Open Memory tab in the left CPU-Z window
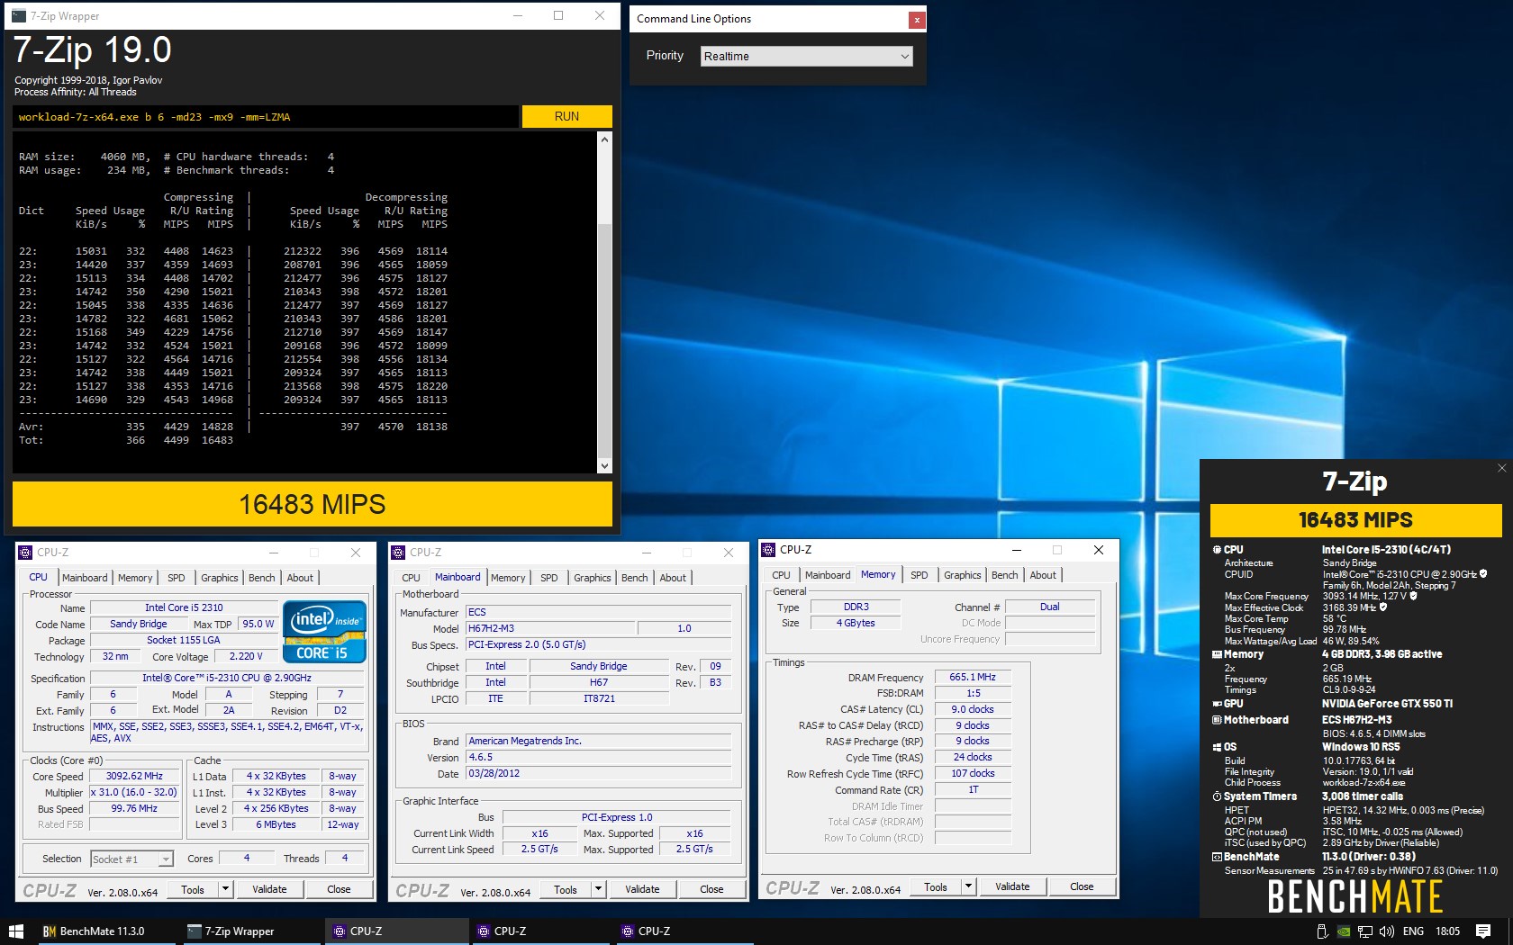Image resolution: width=1513 pixels, height=945 pixels. (135, 578)
